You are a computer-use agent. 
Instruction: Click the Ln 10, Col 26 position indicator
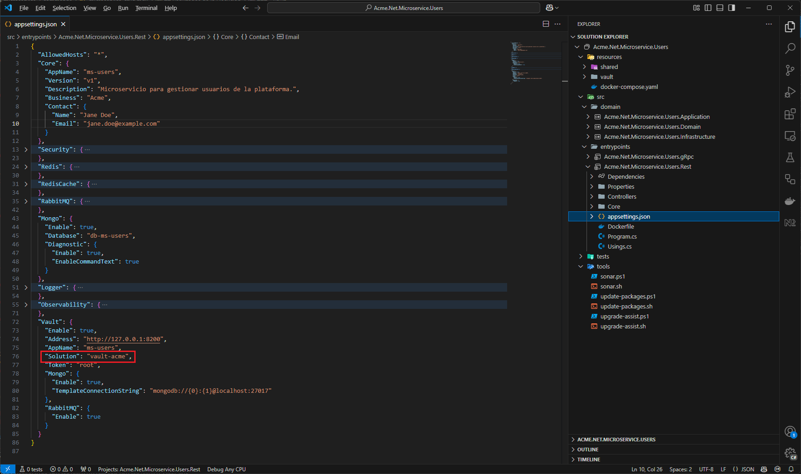coord(647,469)
